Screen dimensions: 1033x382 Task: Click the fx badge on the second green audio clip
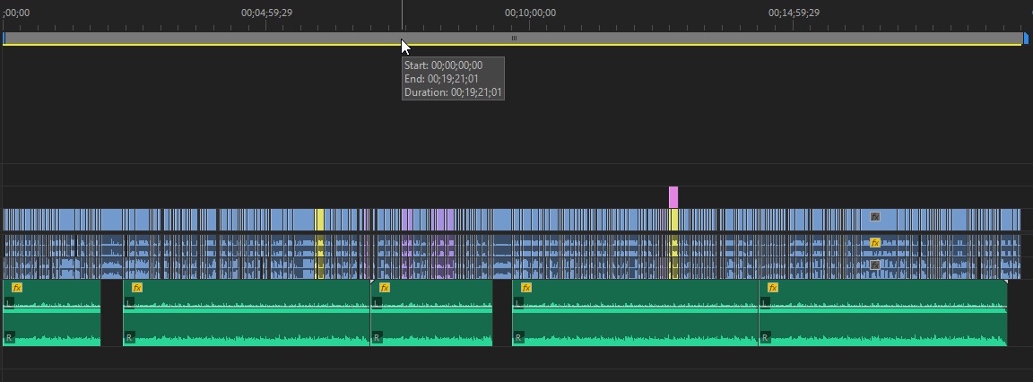[x=137, y=288]
